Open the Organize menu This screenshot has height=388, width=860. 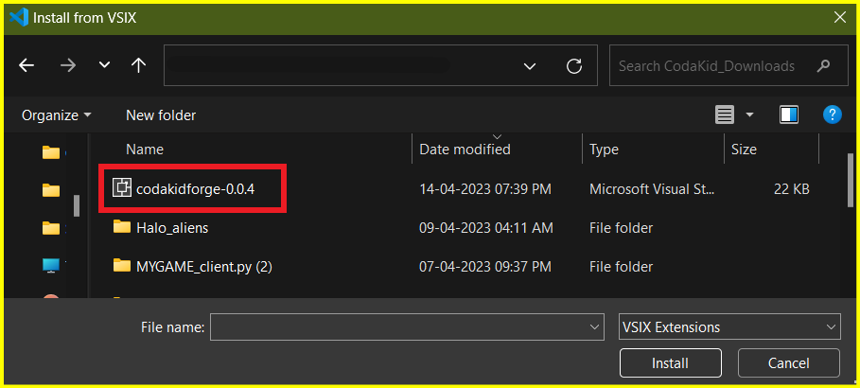[x=57, y=115]
